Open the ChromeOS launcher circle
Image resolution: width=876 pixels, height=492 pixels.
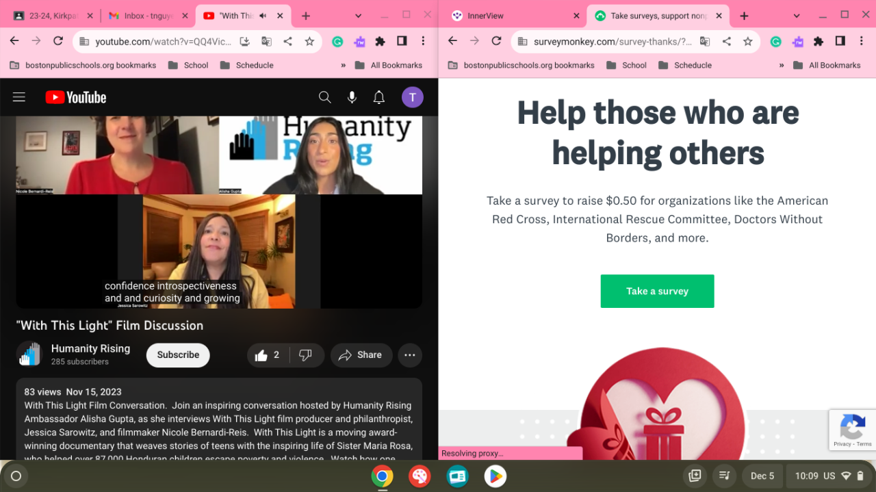click(x=16, y=476)
